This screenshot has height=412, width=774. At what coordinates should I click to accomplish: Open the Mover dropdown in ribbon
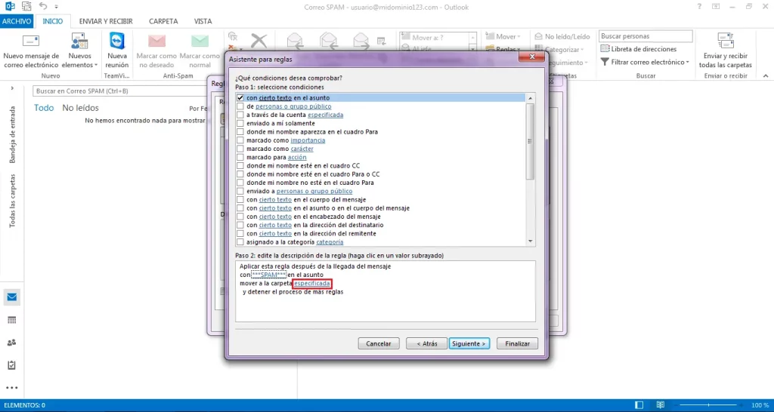[503, 36]
